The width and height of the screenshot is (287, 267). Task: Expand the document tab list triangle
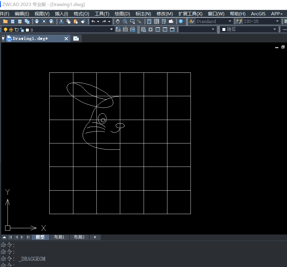pyautogui.click(x=3, y=39)
